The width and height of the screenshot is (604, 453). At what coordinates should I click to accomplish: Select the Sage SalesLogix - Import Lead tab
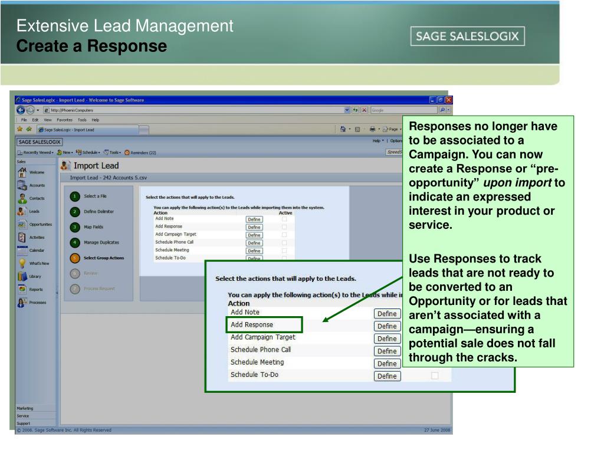point(88,130)
